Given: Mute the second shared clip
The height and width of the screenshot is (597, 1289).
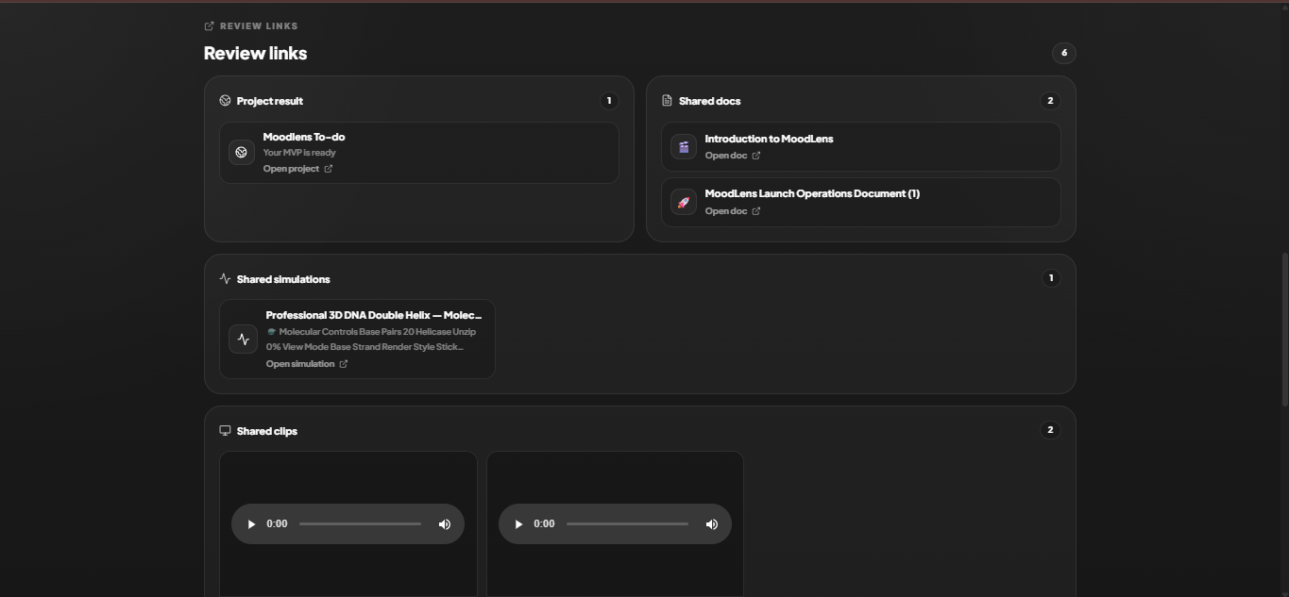Looking at the screenshot, I should point(712,524).
